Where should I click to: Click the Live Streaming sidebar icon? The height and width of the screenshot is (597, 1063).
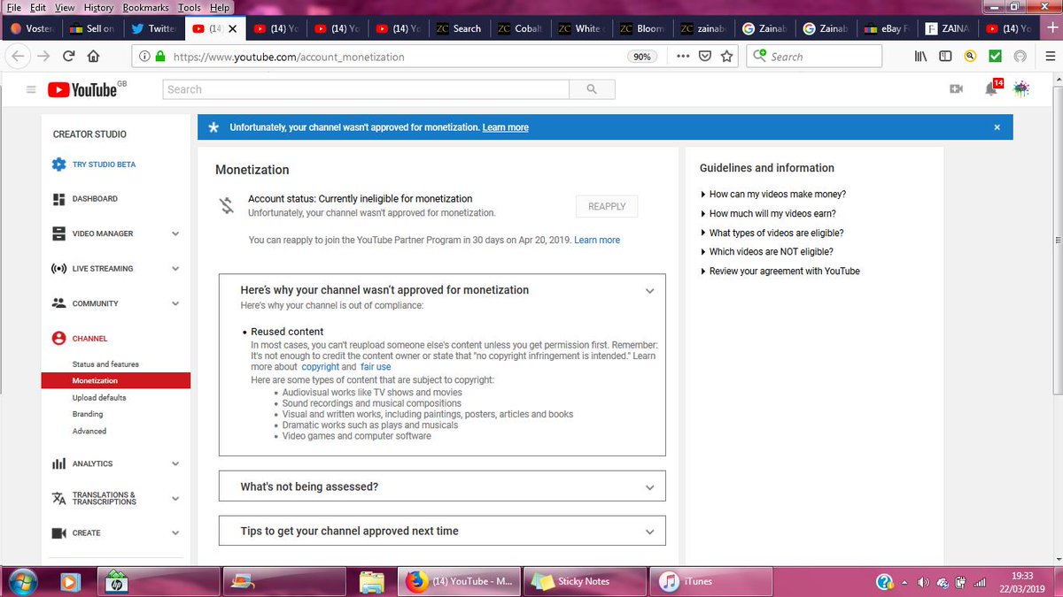[x=58, y=268]
